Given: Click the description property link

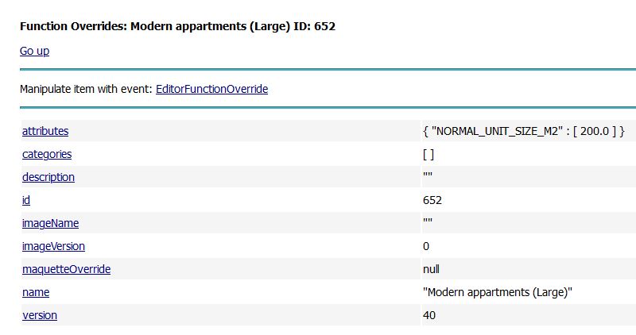Looking at the screenshot, I should pos(48,177).
